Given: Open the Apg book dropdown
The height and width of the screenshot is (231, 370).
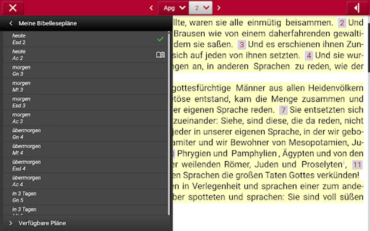Looking at the screenshot, I should [x=173, y=8].
